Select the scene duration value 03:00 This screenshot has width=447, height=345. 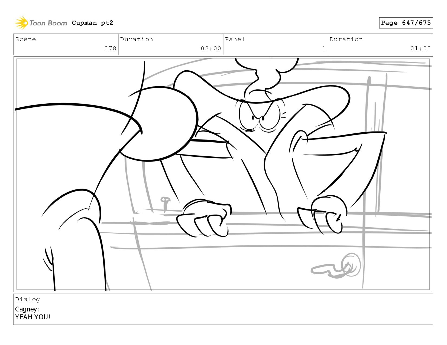pyautogui.click(x=211, y=48)
